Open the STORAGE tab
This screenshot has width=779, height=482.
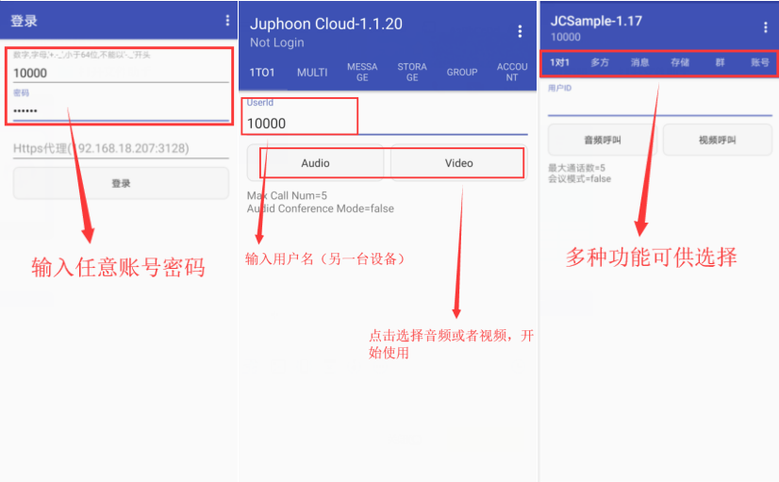coord(412,73)
